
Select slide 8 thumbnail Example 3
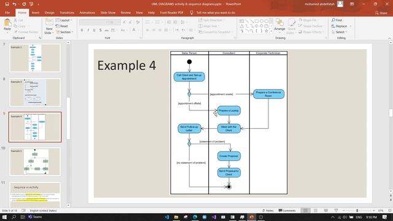(x=35, y=93)
